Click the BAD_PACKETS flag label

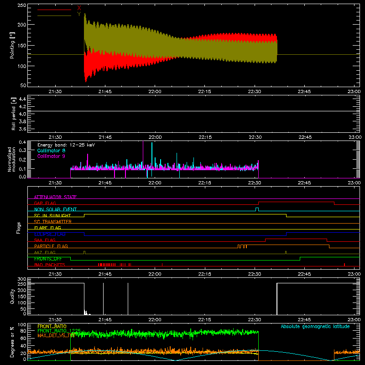[x=50, y=265]
